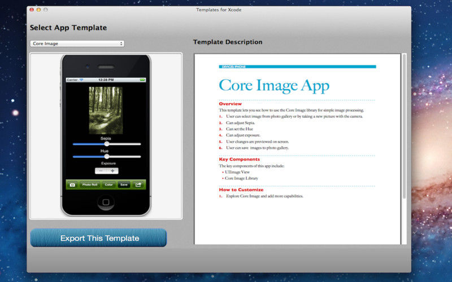This screenshot has height=282, width=452.
Task: Tap the camera icon in phone toolbar
Action: coord(72,185)
